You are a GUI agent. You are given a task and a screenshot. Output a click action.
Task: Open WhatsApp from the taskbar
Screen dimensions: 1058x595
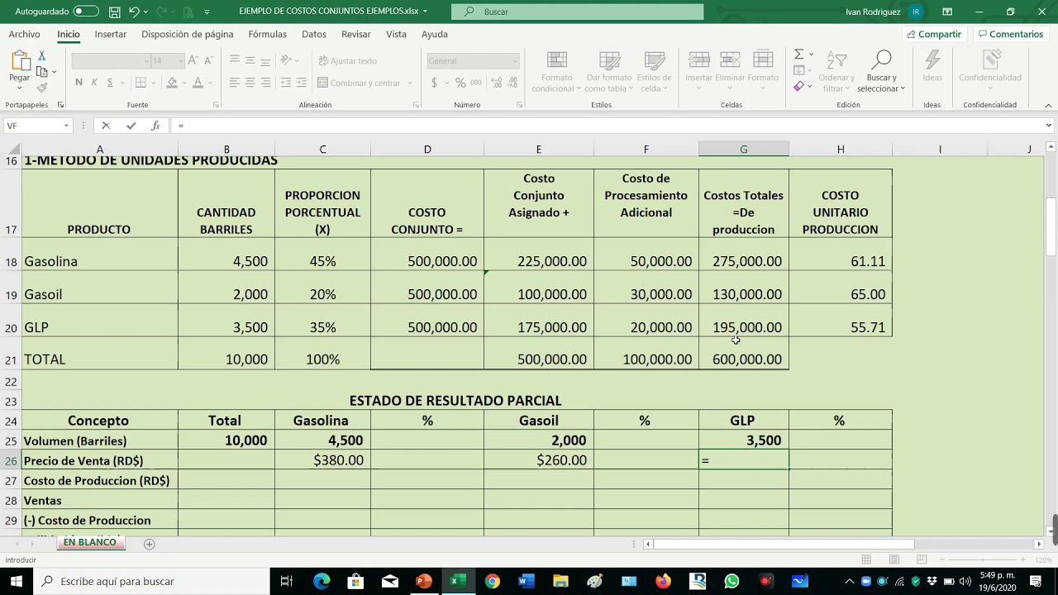click(x=732, y=581)
